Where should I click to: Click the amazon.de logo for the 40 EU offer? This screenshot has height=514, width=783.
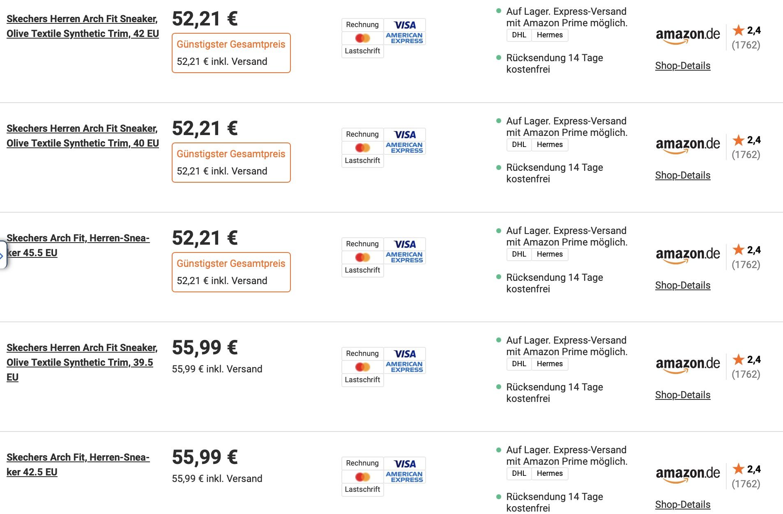pyautogui.click(x=687, y=145)
